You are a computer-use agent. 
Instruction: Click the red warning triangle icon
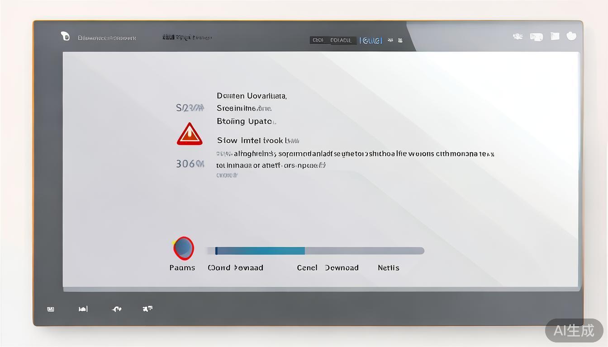tap(190, 134)
